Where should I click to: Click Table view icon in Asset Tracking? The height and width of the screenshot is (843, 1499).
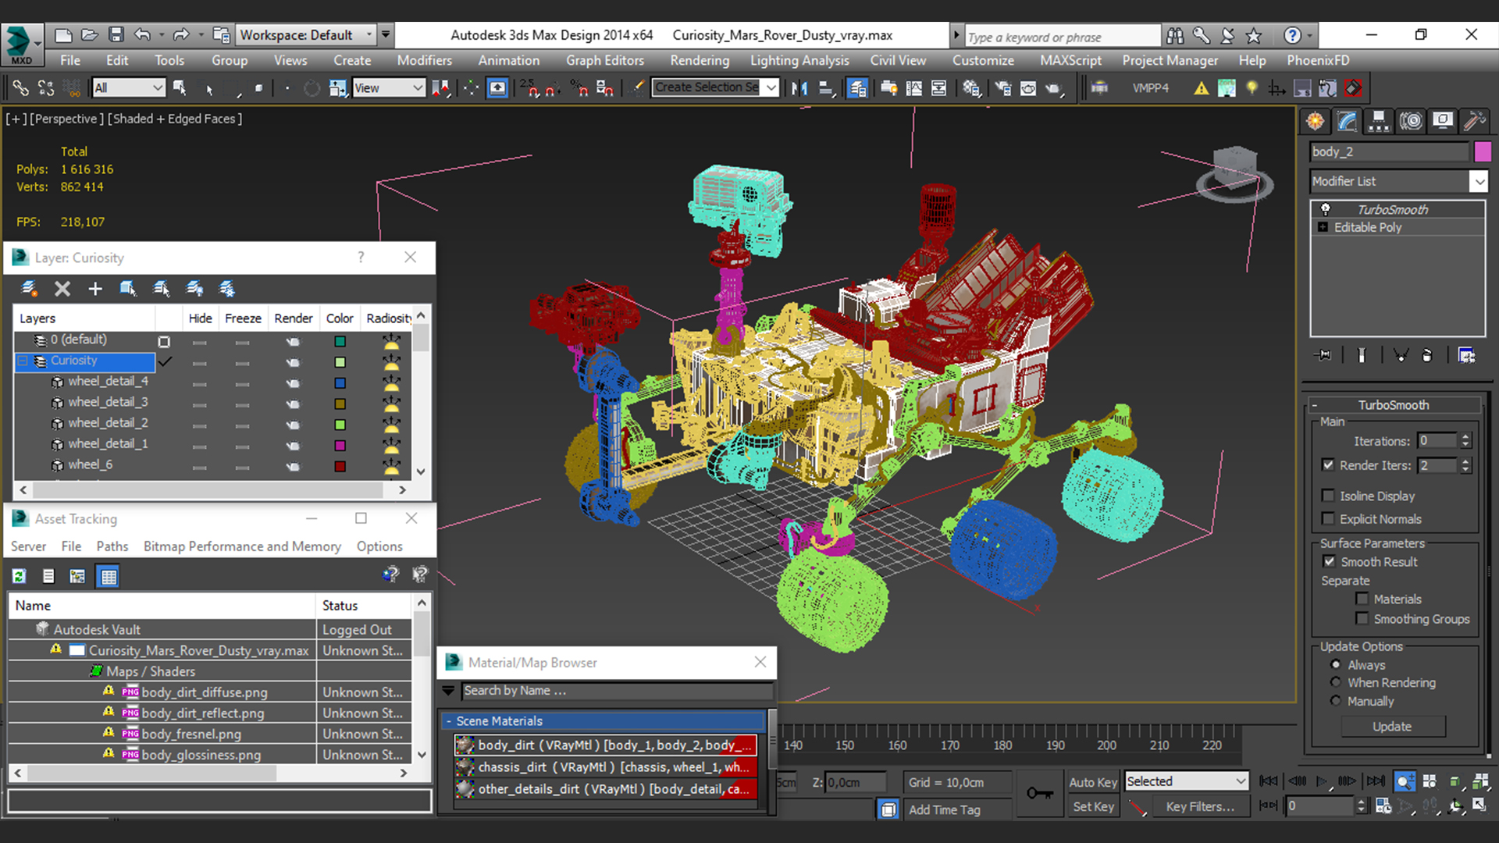[108, 576]
